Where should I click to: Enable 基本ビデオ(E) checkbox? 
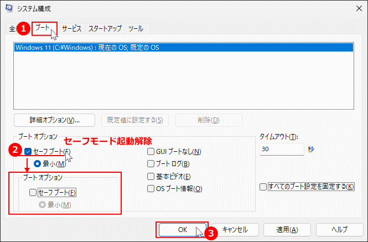(151, 176)
